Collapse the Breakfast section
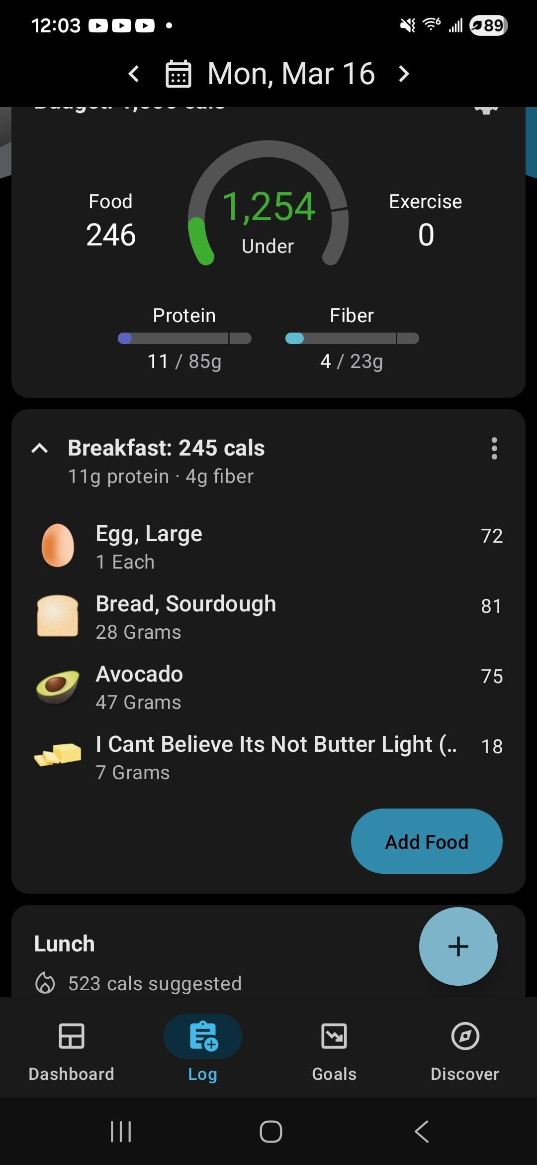The image size is (537, 1165). pyautogui.click(x=40, y=449)
